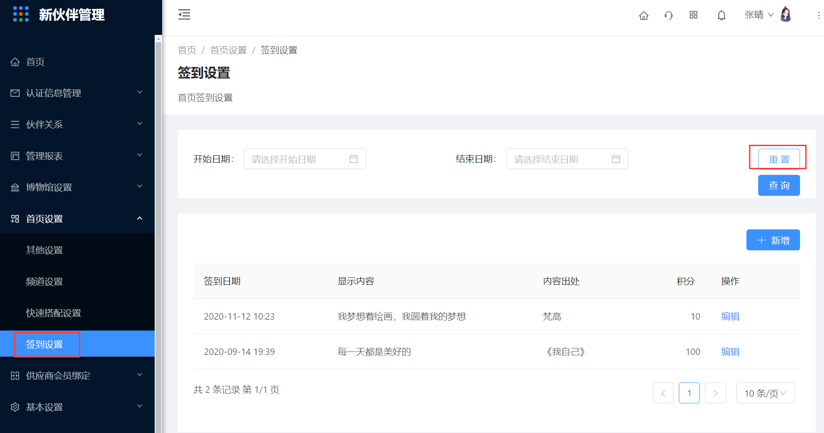Open notifications bell icon
Viewport: 824px width, 433px height.
pyautogui.click(x=722, y=16)
